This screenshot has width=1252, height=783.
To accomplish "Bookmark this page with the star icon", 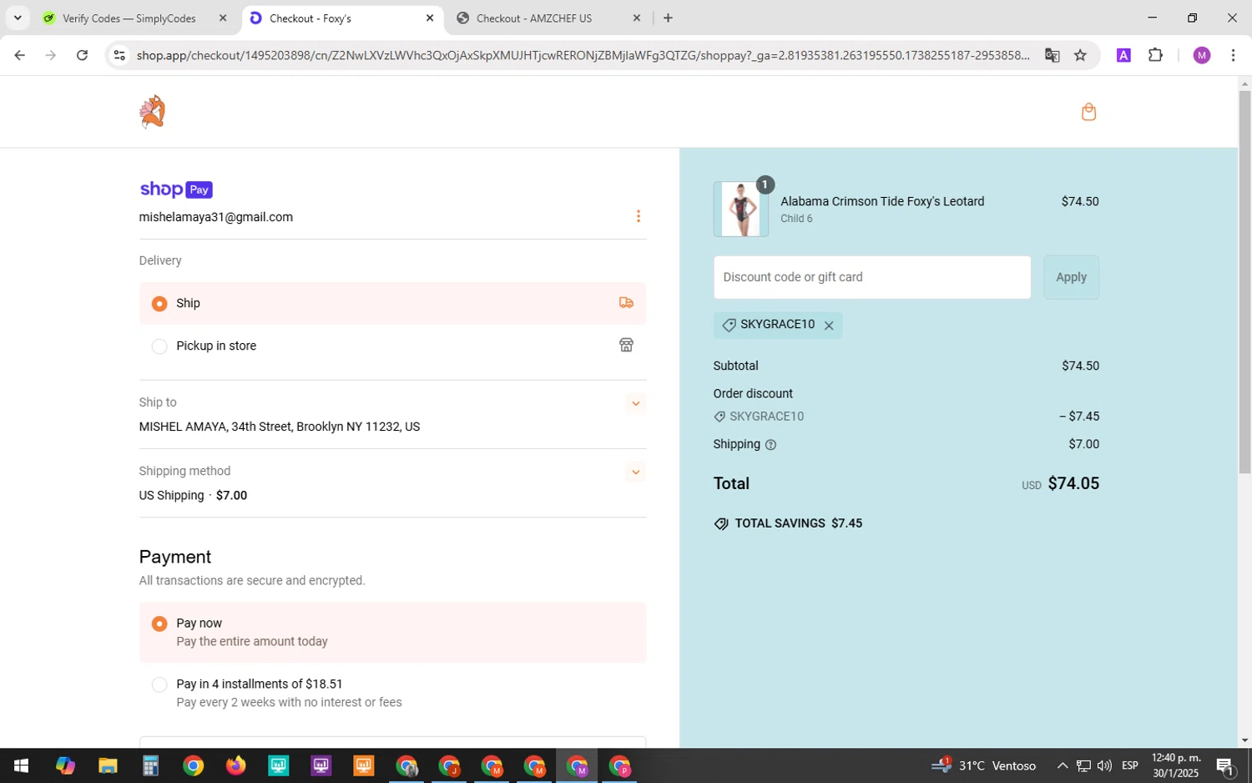I will pyautogui.click(x=1080, y=55).
